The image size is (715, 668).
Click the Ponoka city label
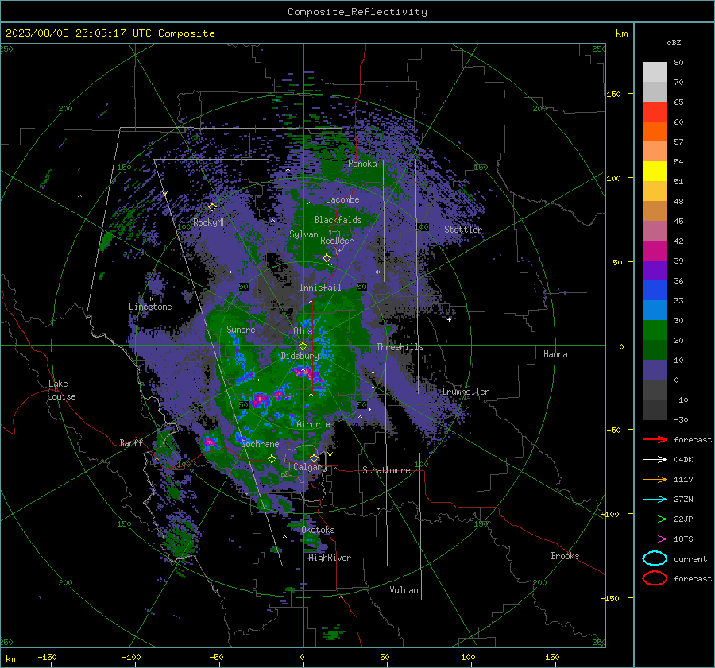(362, 164)
